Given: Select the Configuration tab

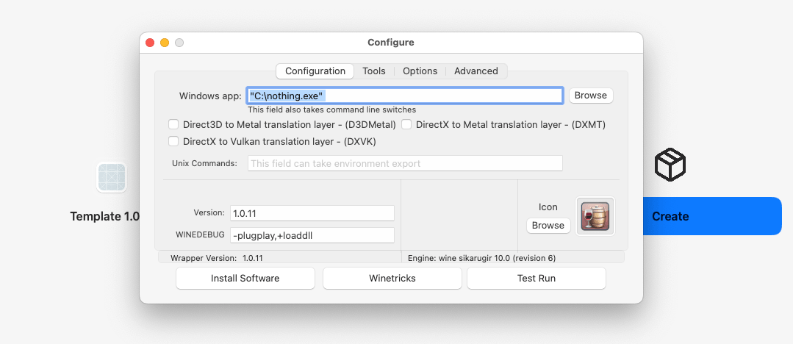Looking at the screenshot, I should [x=315, y=71].
